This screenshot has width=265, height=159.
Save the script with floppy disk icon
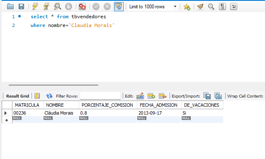pyautogui.click(x=21, y=7)
